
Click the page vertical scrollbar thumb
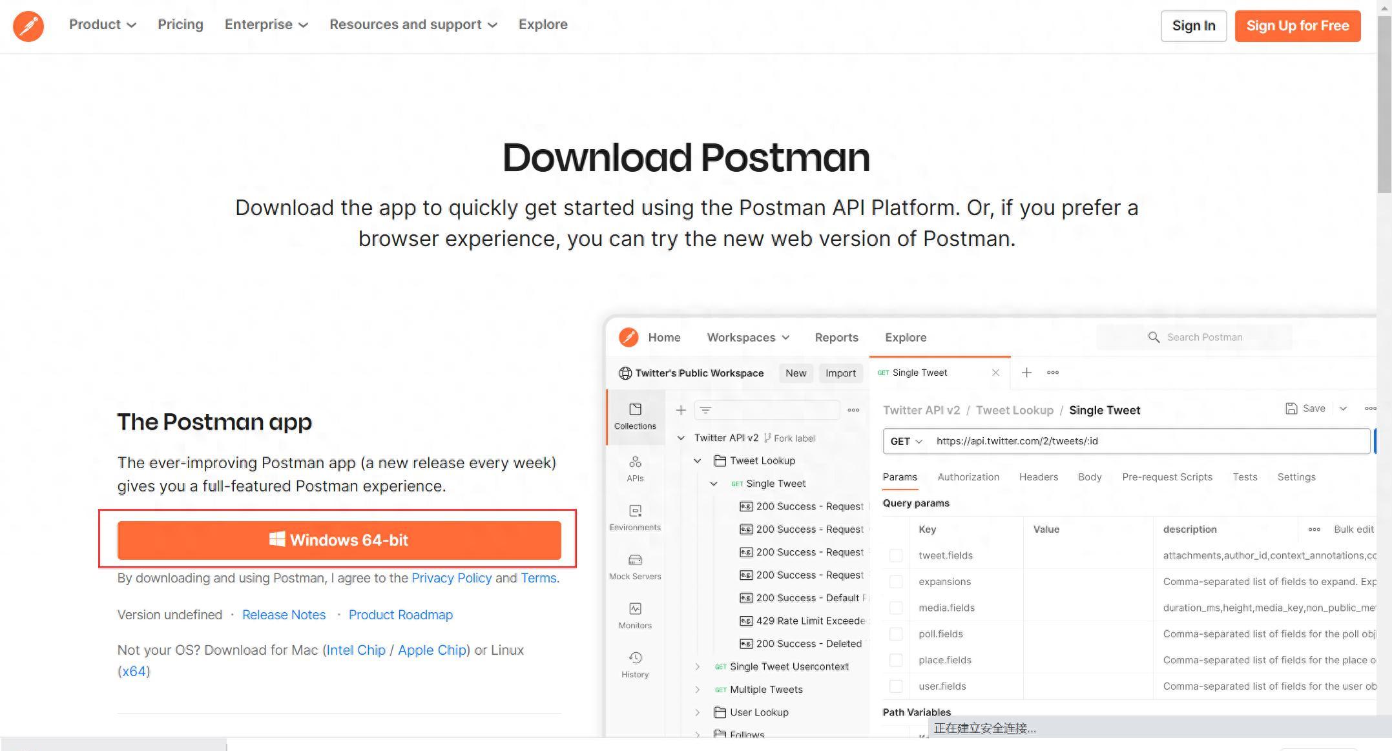(1384, 103)
